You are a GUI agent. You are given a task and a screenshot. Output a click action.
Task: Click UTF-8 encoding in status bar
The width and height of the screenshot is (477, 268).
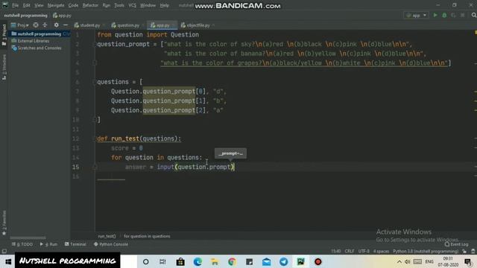pyautogui.click(x=364, y=252)
